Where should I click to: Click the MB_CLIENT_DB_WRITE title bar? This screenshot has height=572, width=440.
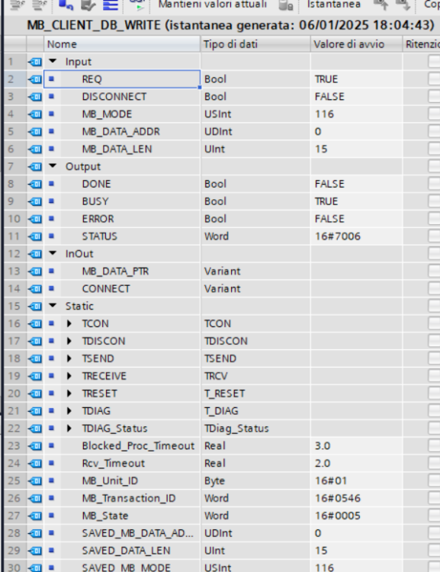pos(222,25)
